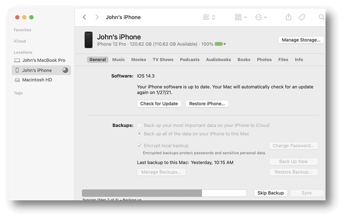Switch to icon grid view
The image size is (344, 219).
pyautogui.click(x=206, y=17)
